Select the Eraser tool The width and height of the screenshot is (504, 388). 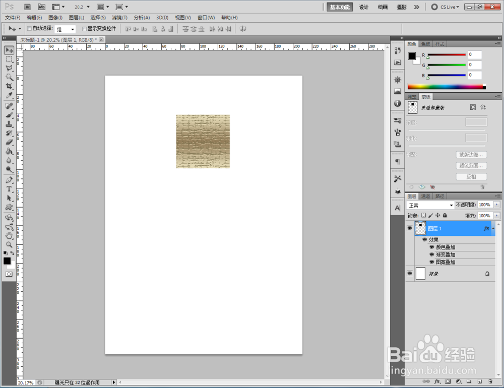[9, 142]
